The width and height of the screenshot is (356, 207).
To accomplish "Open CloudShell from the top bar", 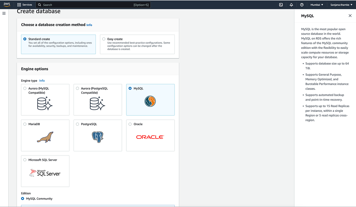I will (280, 4).
